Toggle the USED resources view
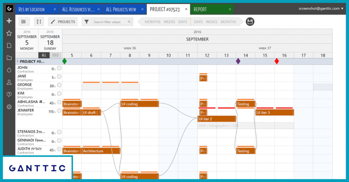 coord(56,55)
